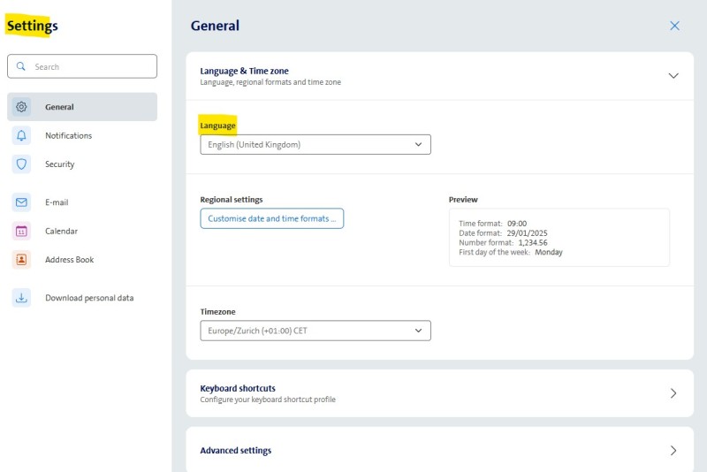Viewport: 707px width, 472px height.
Task: Collapse the Language & Time zone section
Action: point(673,76)
